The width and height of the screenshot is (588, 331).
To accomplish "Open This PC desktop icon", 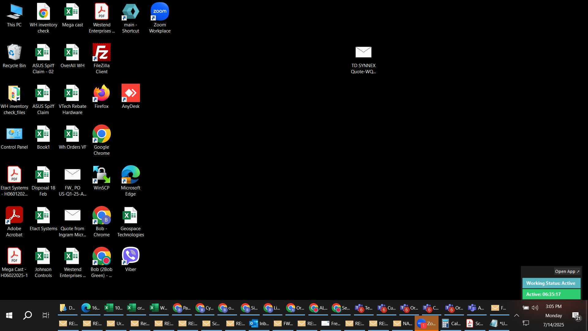I will tap(14, 15).
